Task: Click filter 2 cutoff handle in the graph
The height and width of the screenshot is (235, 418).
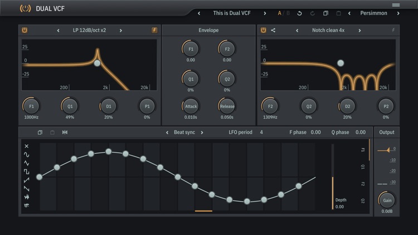Action: click(341, 63)
